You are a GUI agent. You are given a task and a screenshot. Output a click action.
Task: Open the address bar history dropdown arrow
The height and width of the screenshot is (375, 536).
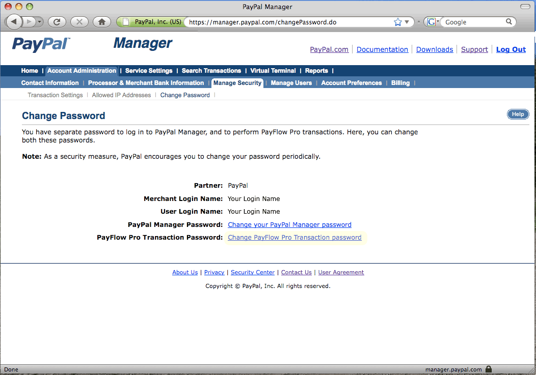point(407,22)
